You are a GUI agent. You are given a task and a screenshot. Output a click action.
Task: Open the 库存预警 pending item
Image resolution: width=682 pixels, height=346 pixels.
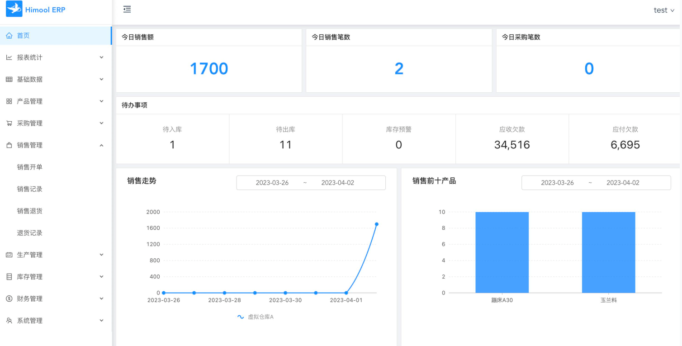[399, 139]
